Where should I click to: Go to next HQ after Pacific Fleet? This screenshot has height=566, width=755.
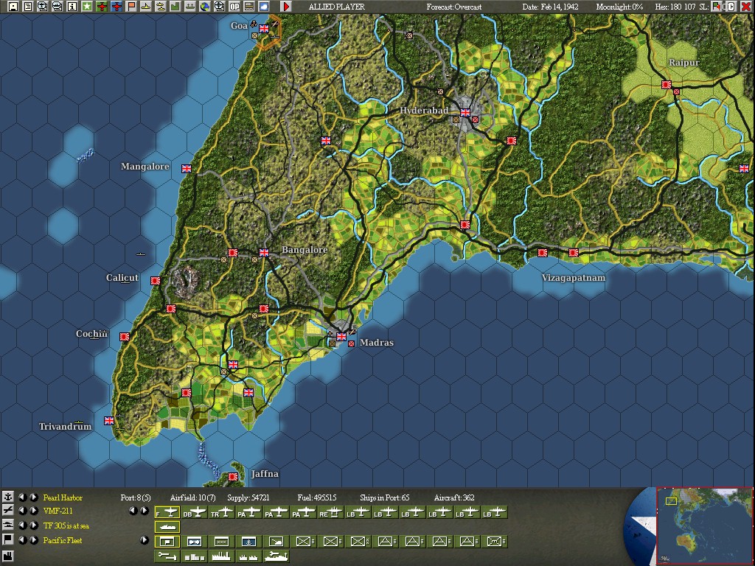click(34, 539)
